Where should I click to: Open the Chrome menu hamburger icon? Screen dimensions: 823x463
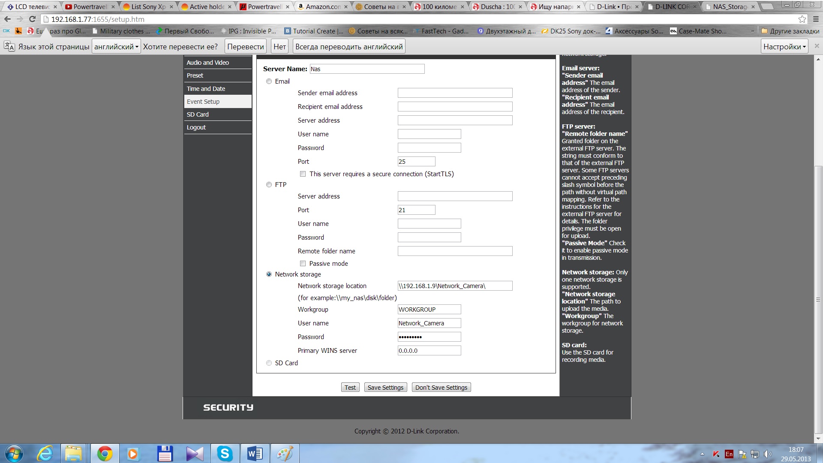pyautogui.click(x=816, y=19)
